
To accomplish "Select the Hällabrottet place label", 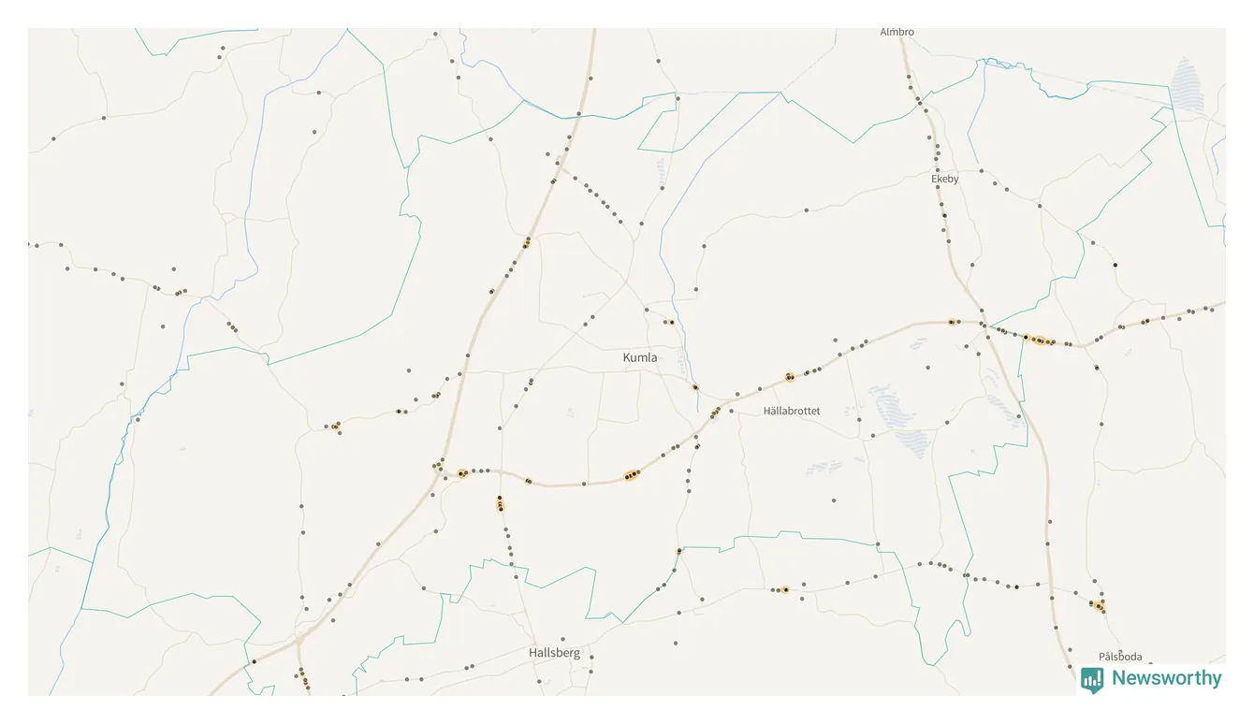I will pyautogui.click(x=792, y=411).
